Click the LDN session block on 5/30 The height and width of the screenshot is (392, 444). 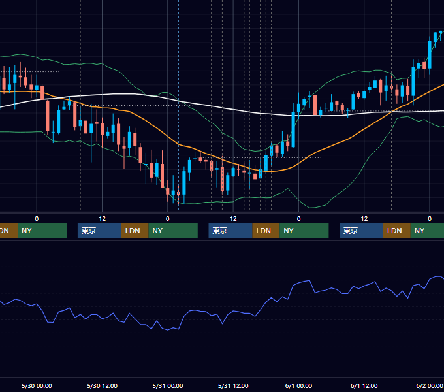click(x=135, y=231)
